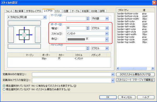
Task: Open the 色と背景 tab
Action: pyautogui.click(x=19, y=11)
